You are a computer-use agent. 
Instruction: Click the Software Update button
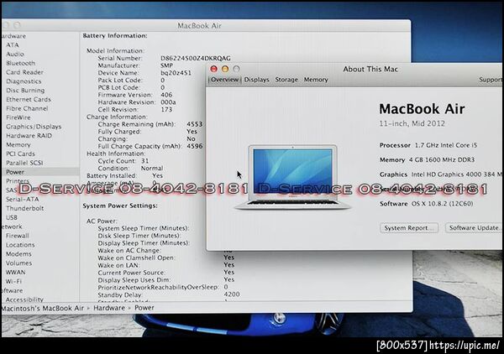[474, 228]
